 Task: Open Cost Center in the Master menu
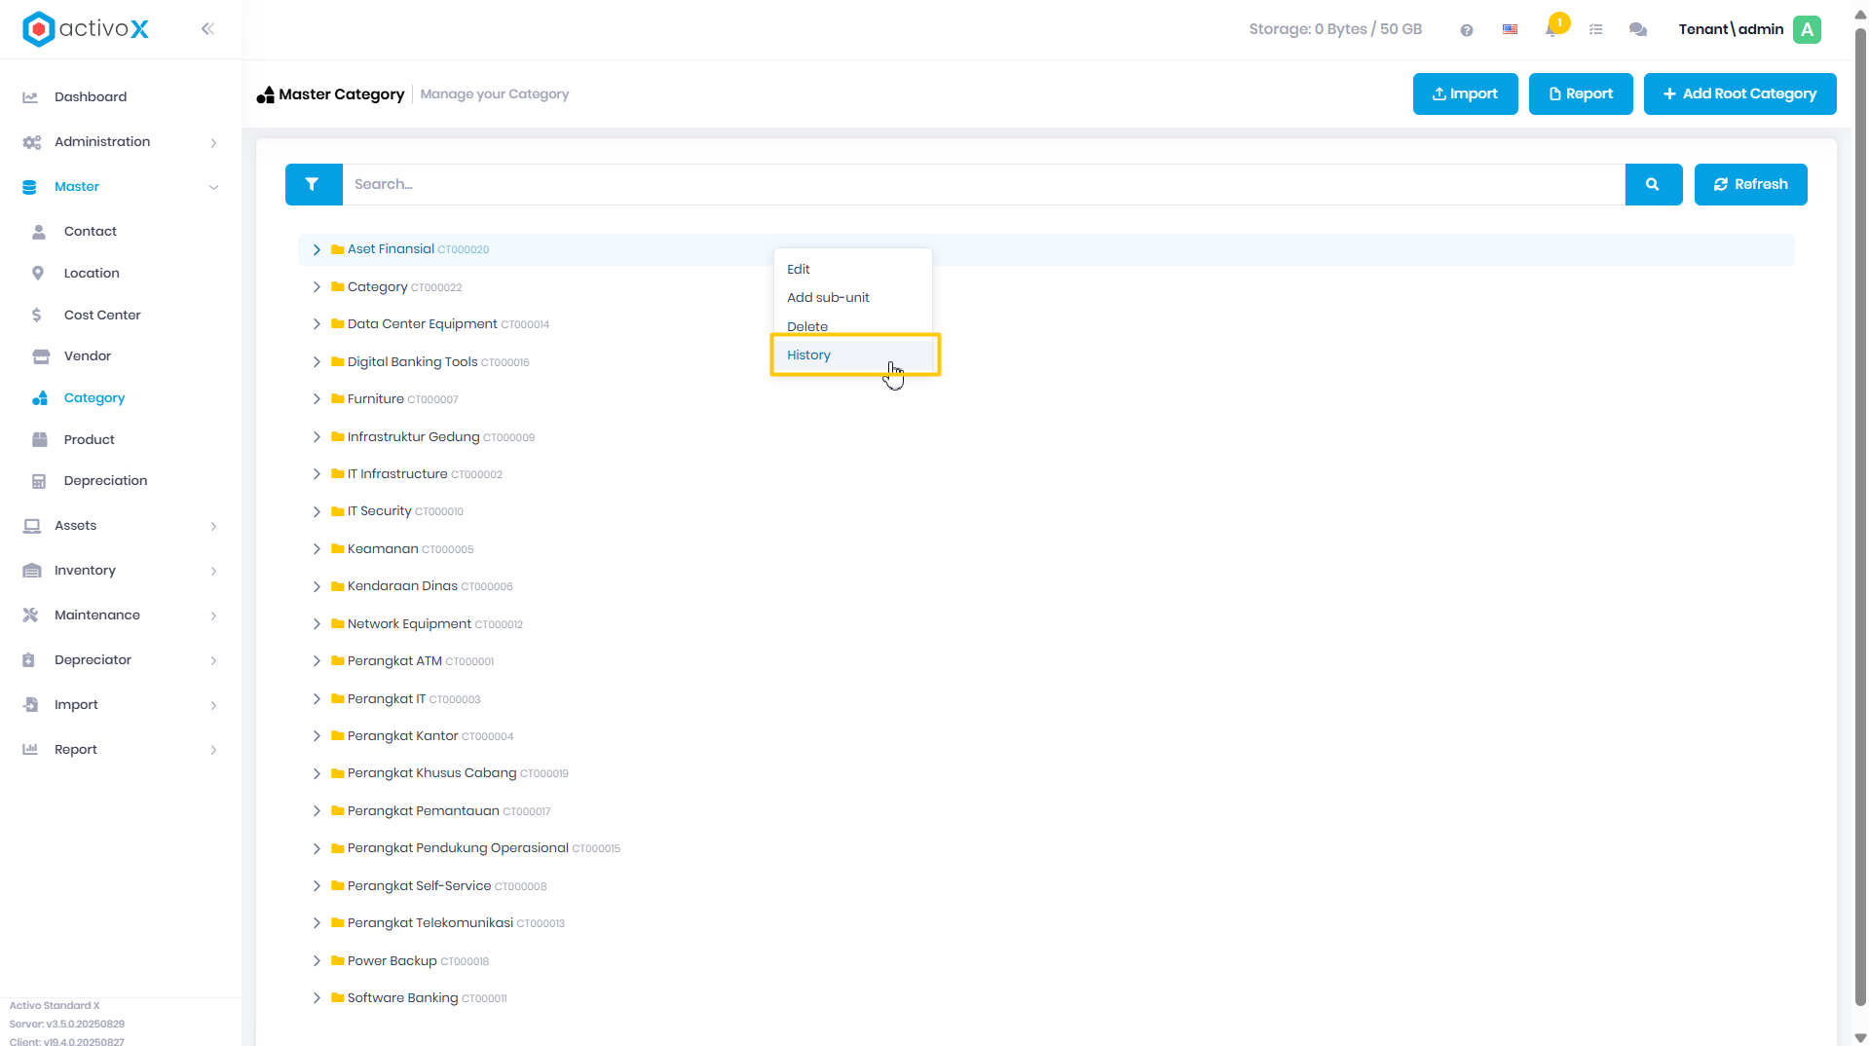102,315
